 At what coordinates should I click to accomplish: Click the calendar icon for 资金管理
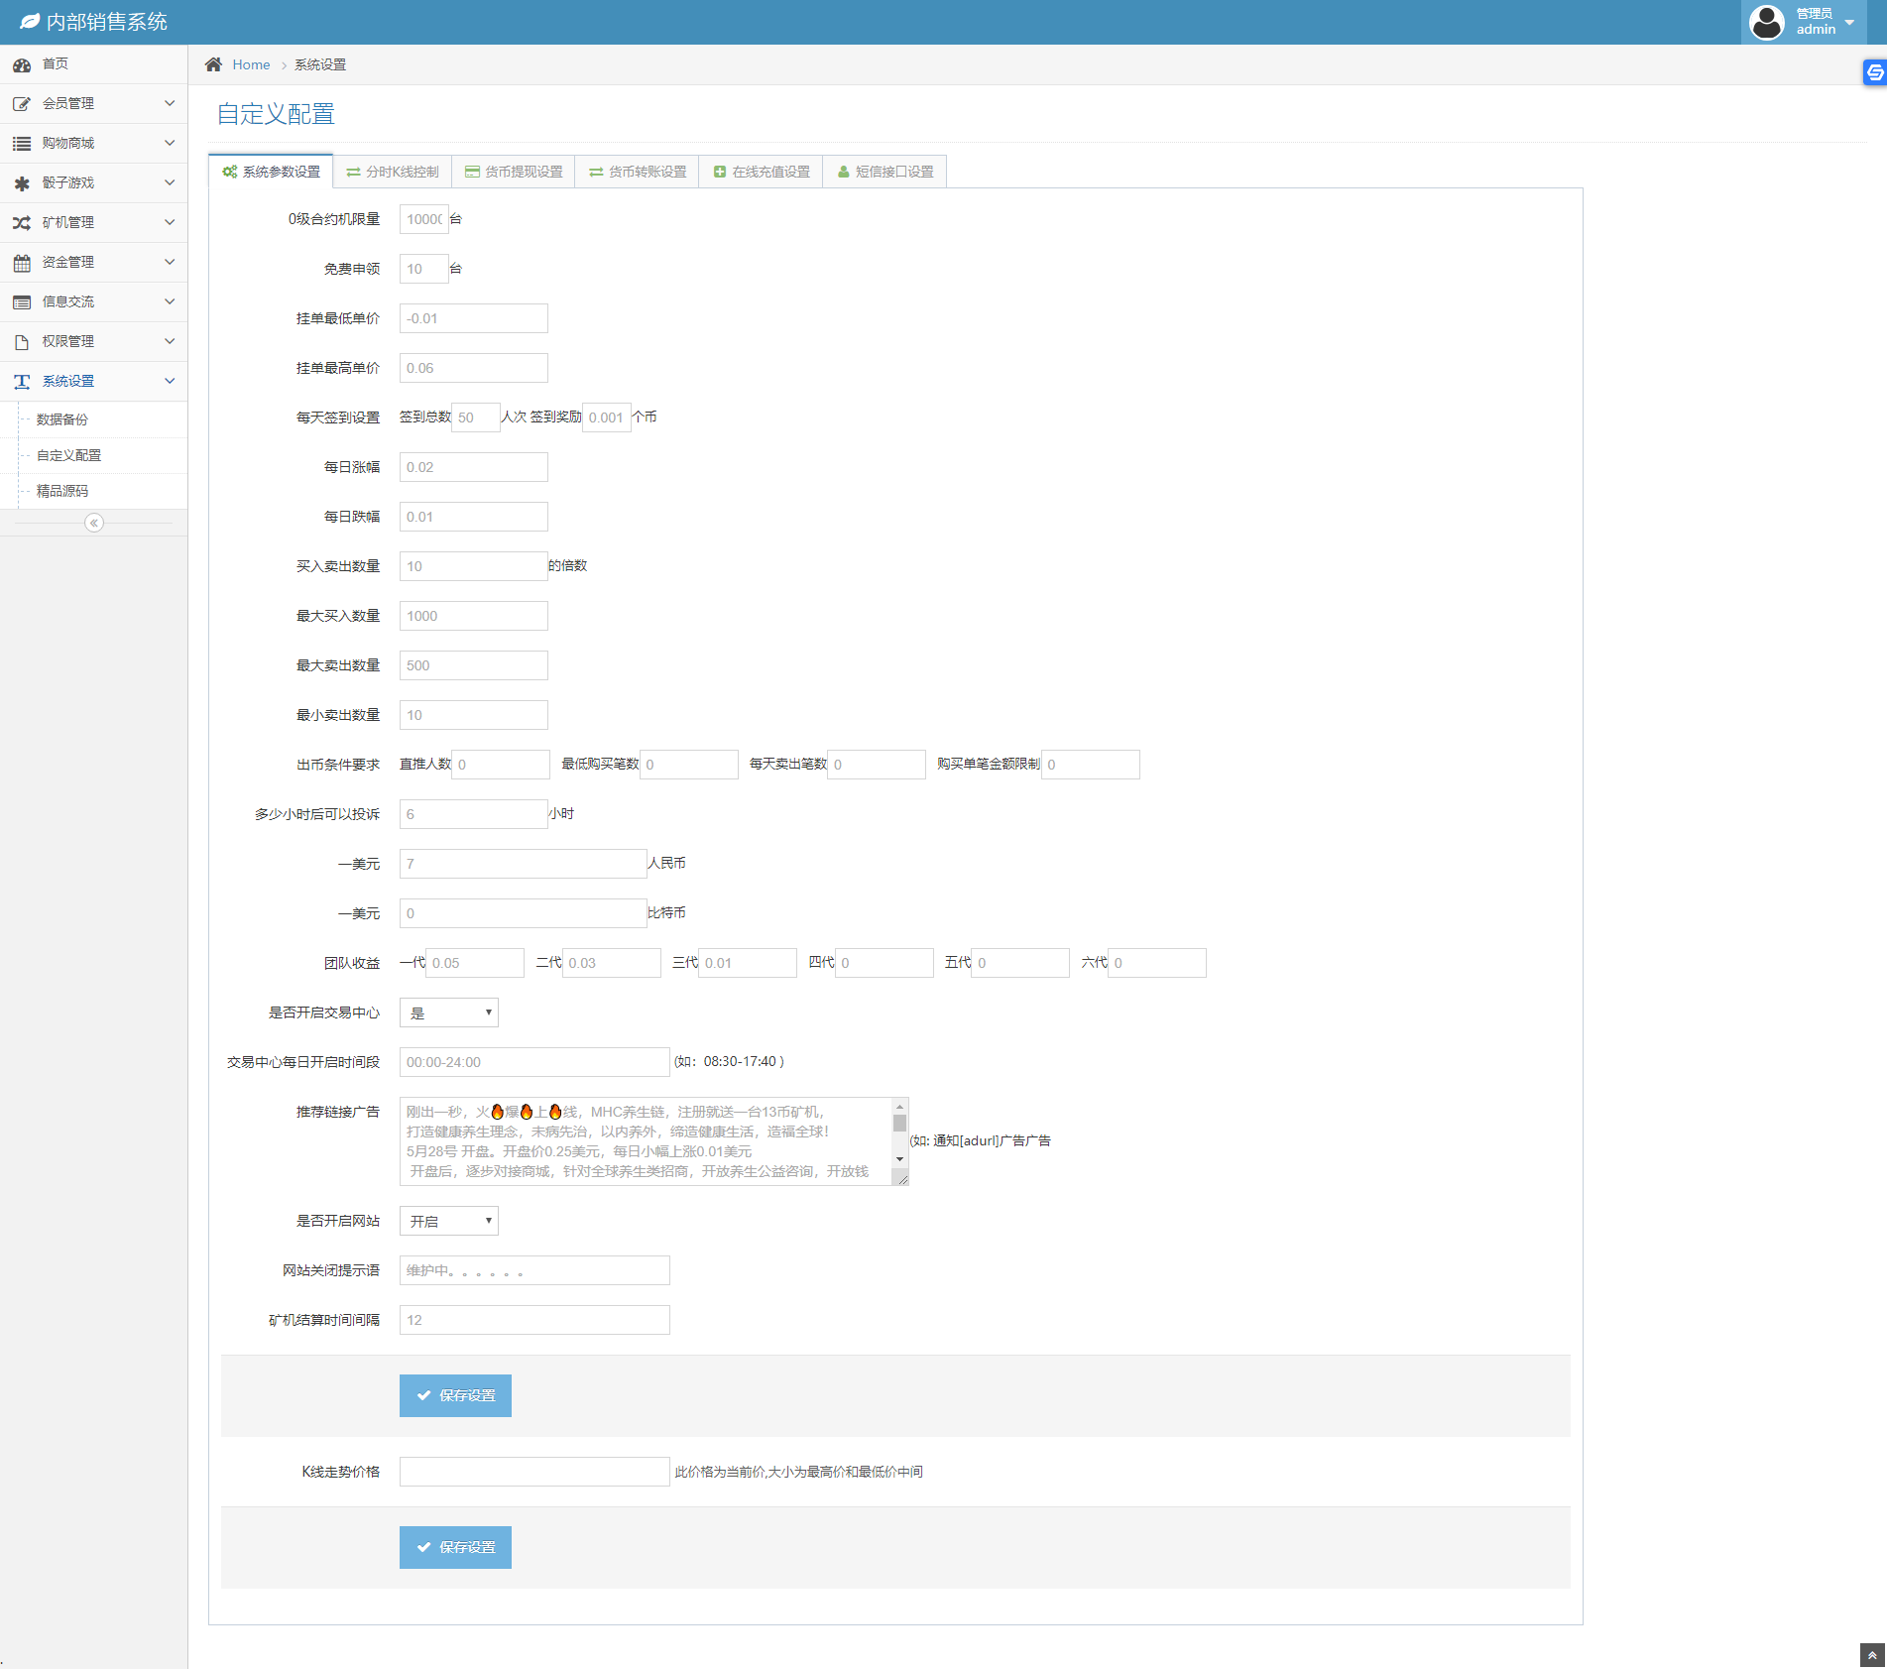22,263
